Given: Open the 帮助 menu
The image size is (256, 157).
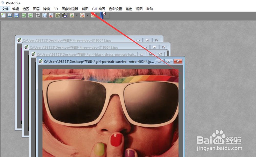Looking at the screenshot, I should click(x=150, y=9).
